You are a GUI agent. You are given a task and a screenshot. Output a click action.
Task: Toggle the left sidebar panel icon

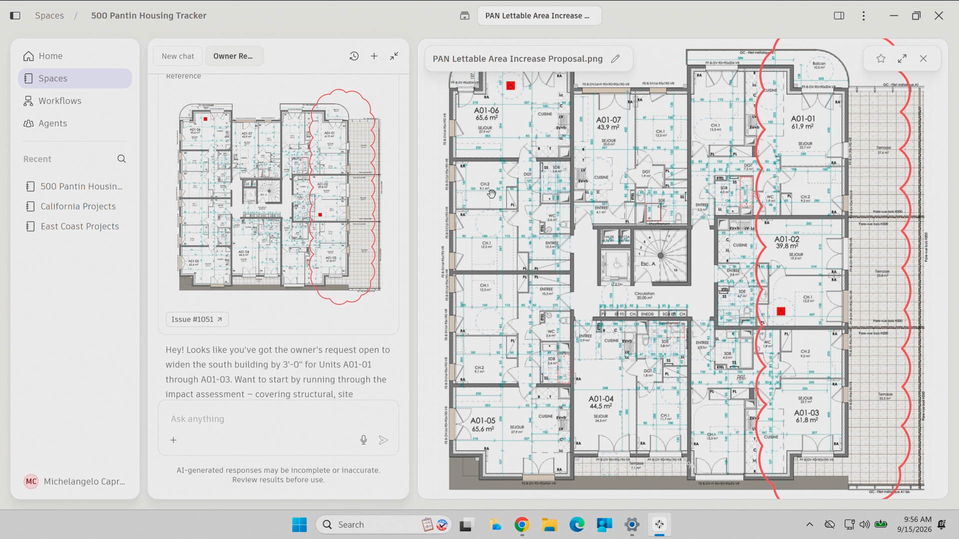[x=15, y=15]
